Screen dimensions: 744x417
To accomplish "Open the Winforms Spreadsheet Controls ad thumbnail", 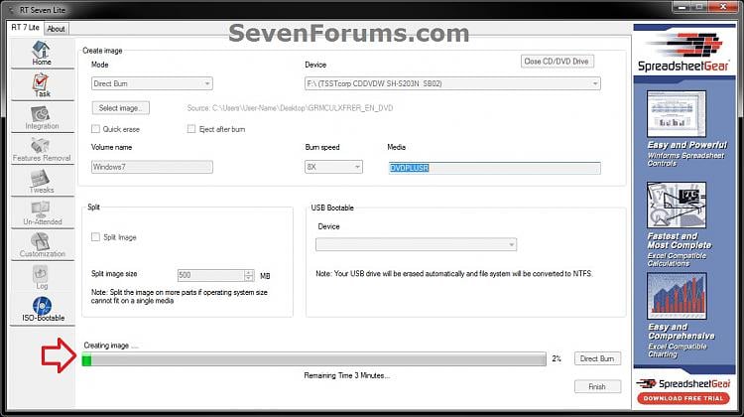I will (677, 114).
